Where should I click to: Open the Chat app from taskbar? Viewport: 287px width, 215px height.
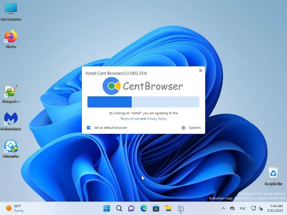pos(131,208)
